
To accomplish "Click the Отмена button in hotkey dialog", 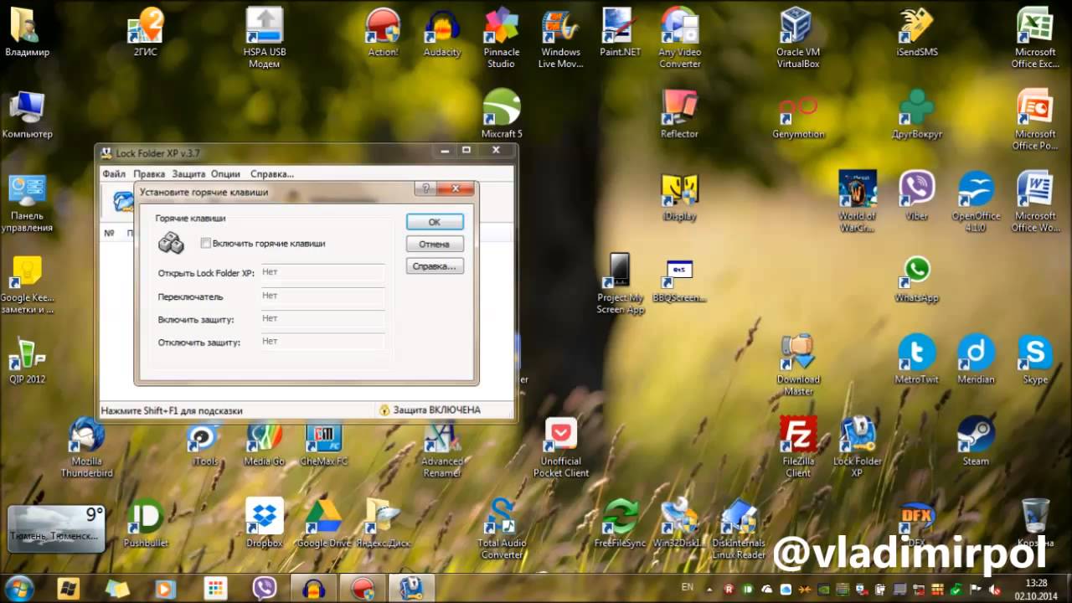I will coord(435,244).
